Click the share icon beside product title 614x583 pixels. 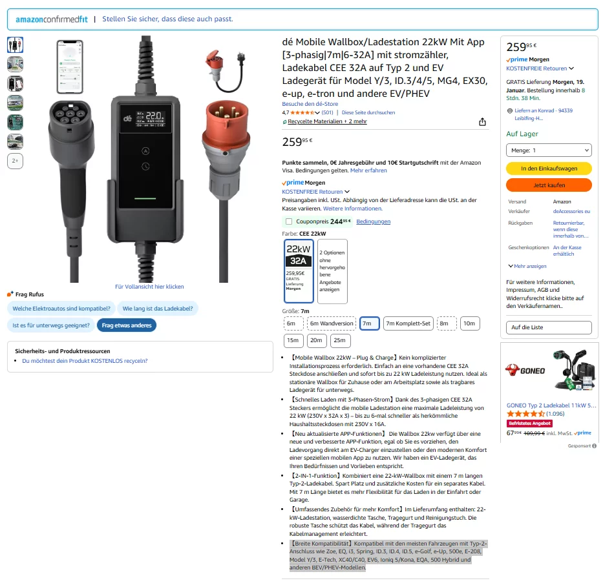pos(482,122)
